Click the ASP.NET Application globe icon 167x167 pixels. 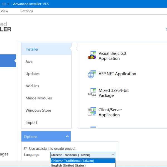92,74
